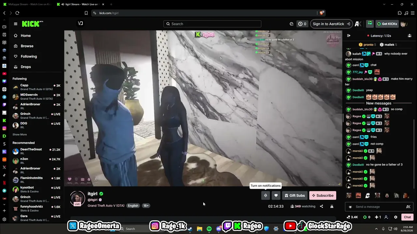Open MDSwervin channel in Following list

[x=36, y=97]
